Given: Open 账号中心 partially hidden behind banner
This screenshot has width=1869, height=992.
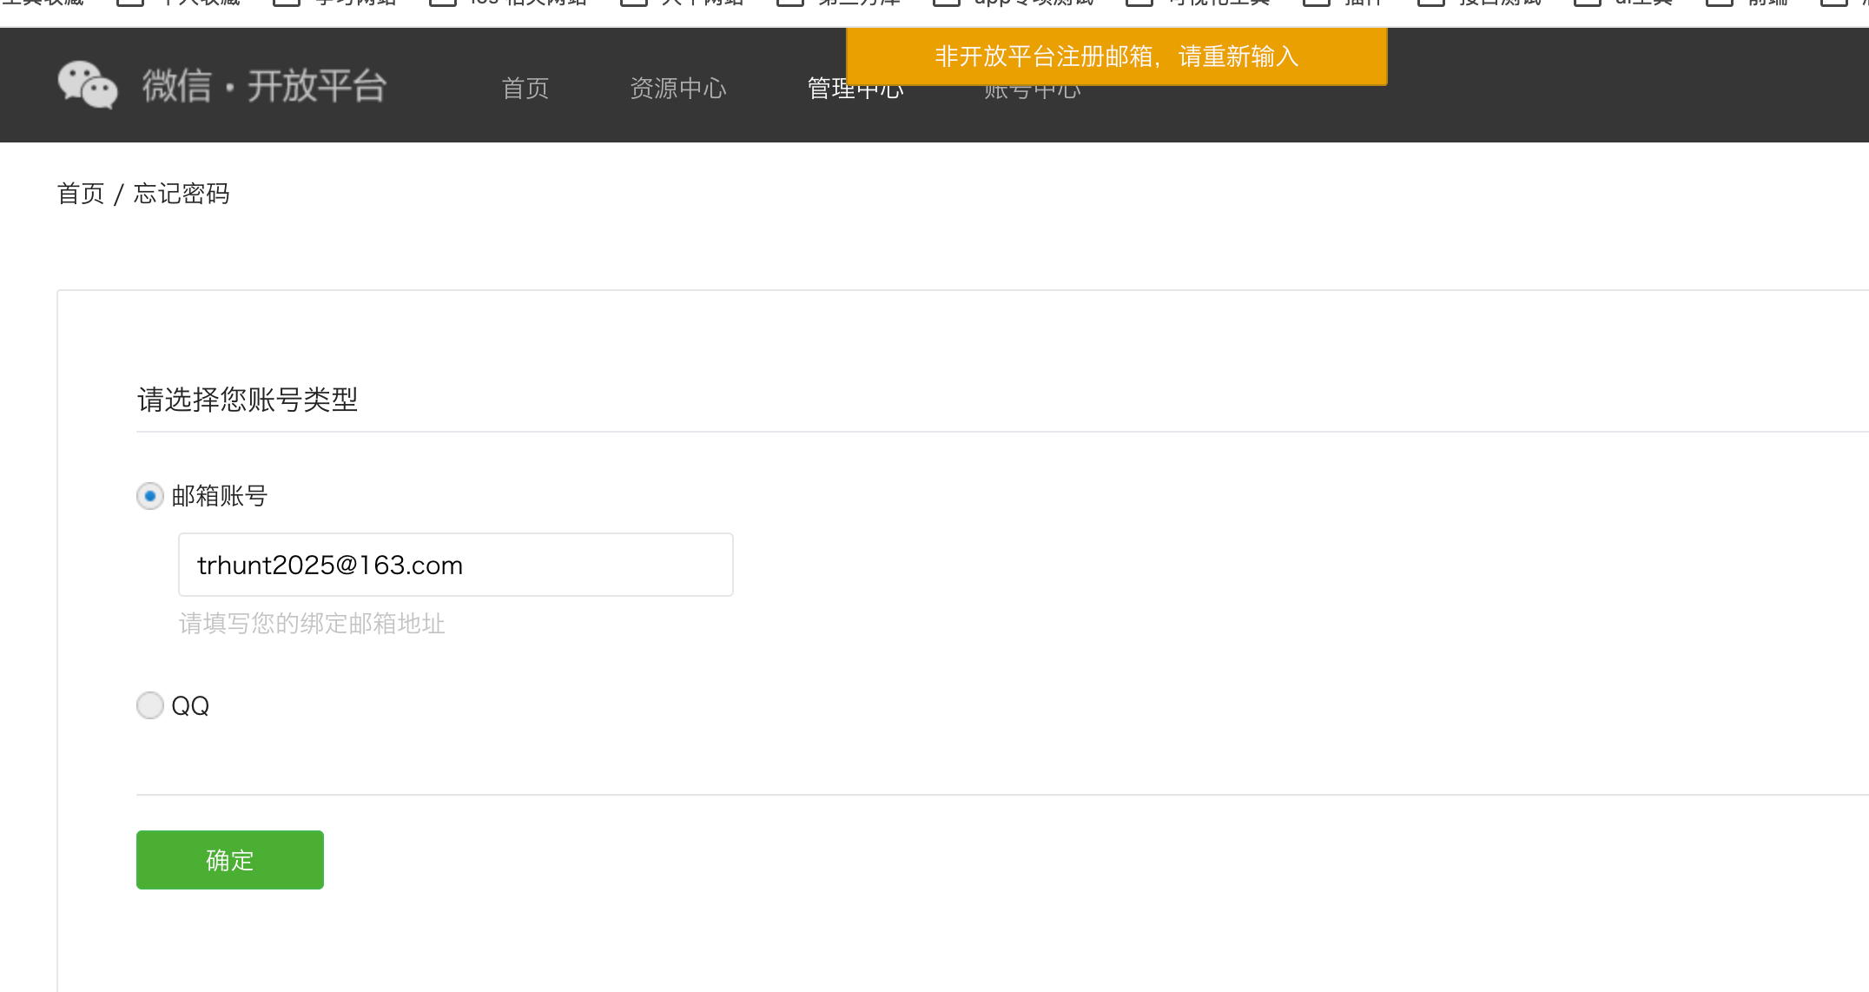Looking at the screenshot, I should 1032,93.
